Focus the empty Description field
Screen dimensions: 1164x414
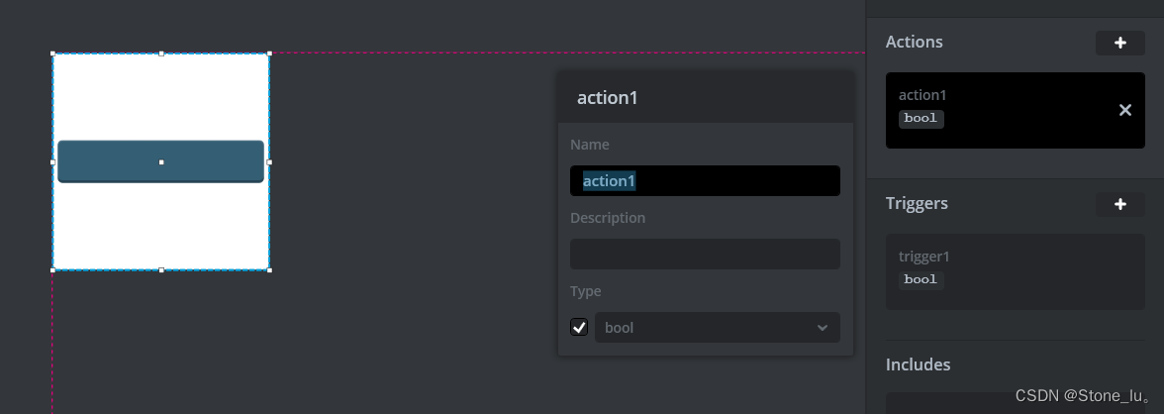coord(705,255)
